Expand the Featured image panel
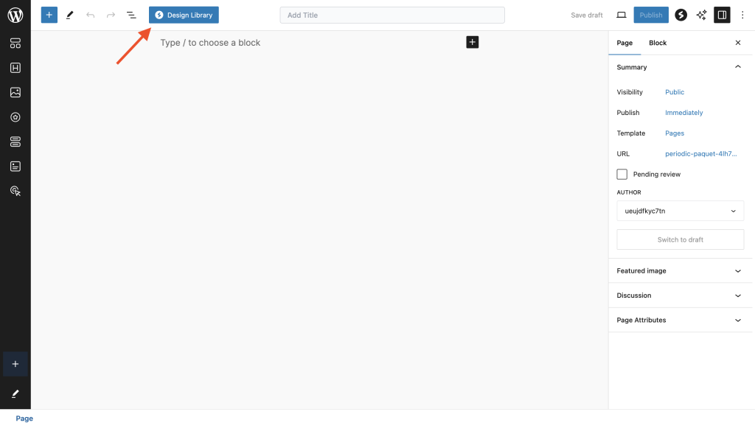This screenshot has height=423, width=755. pos(680,270)
